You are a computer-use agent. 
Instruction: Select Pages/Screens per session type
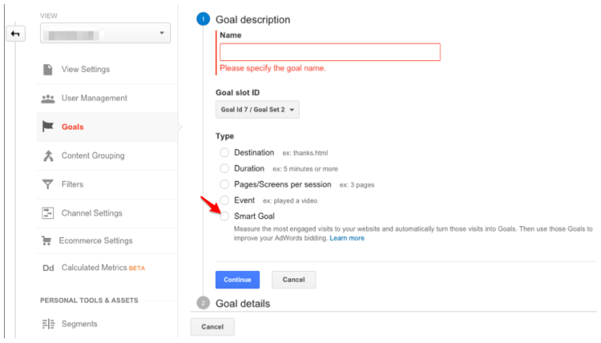[225, 184]
